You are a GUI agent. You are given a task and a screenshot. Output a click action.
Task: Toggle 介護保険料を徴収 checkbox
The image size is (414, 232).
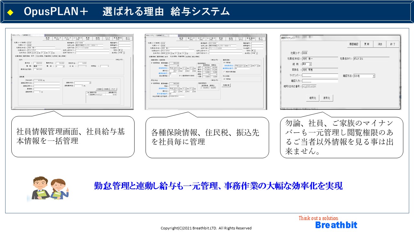point(180,76)
